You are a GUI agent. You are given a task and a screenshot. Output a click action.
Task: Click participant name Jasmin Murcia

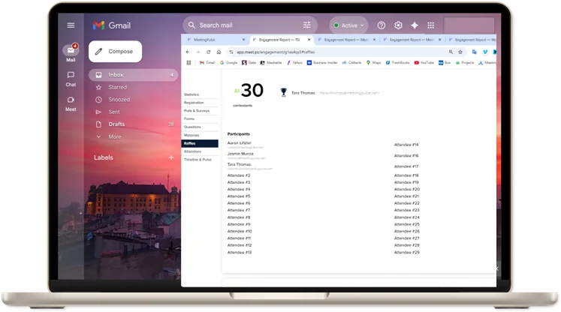(x=240, y=154)
